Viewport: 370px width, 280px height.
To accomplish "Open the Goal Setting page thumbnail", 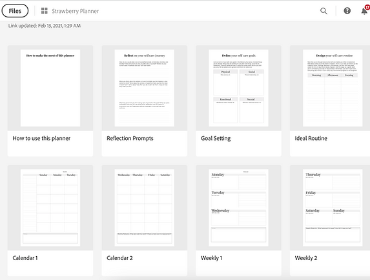I will point(238,88).
